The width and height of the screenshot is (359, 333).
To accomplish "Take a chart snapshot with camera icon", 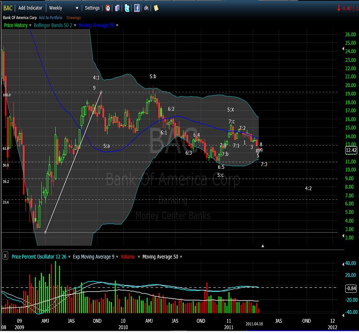I will point(147,8).
